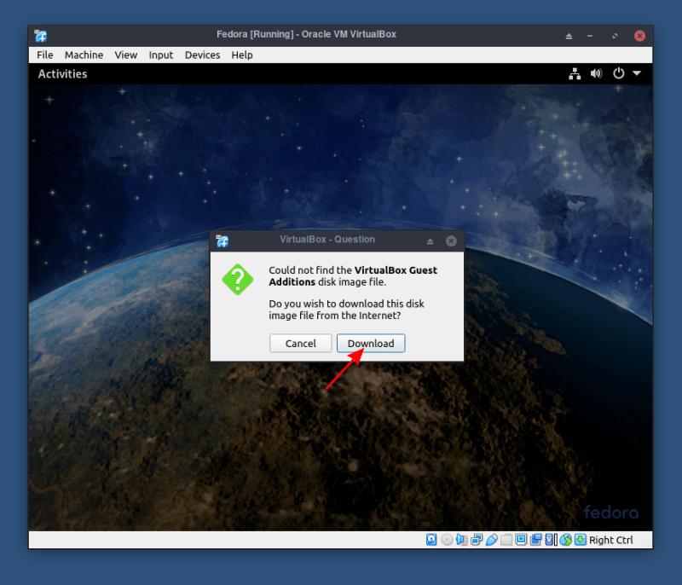The width and height of the screenshot is (682, 585).
Task: Click the USB devices status icon
Action: [x=491, y=540]
